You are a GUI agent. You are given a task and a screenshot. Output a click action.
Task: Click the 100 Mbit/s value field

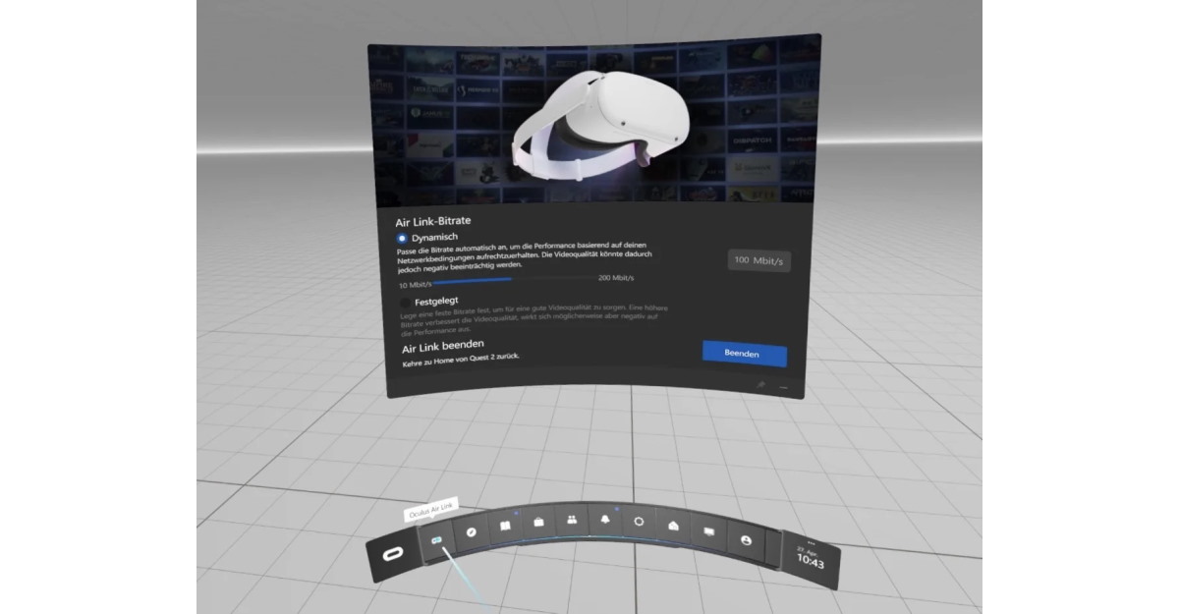(760, 260)
